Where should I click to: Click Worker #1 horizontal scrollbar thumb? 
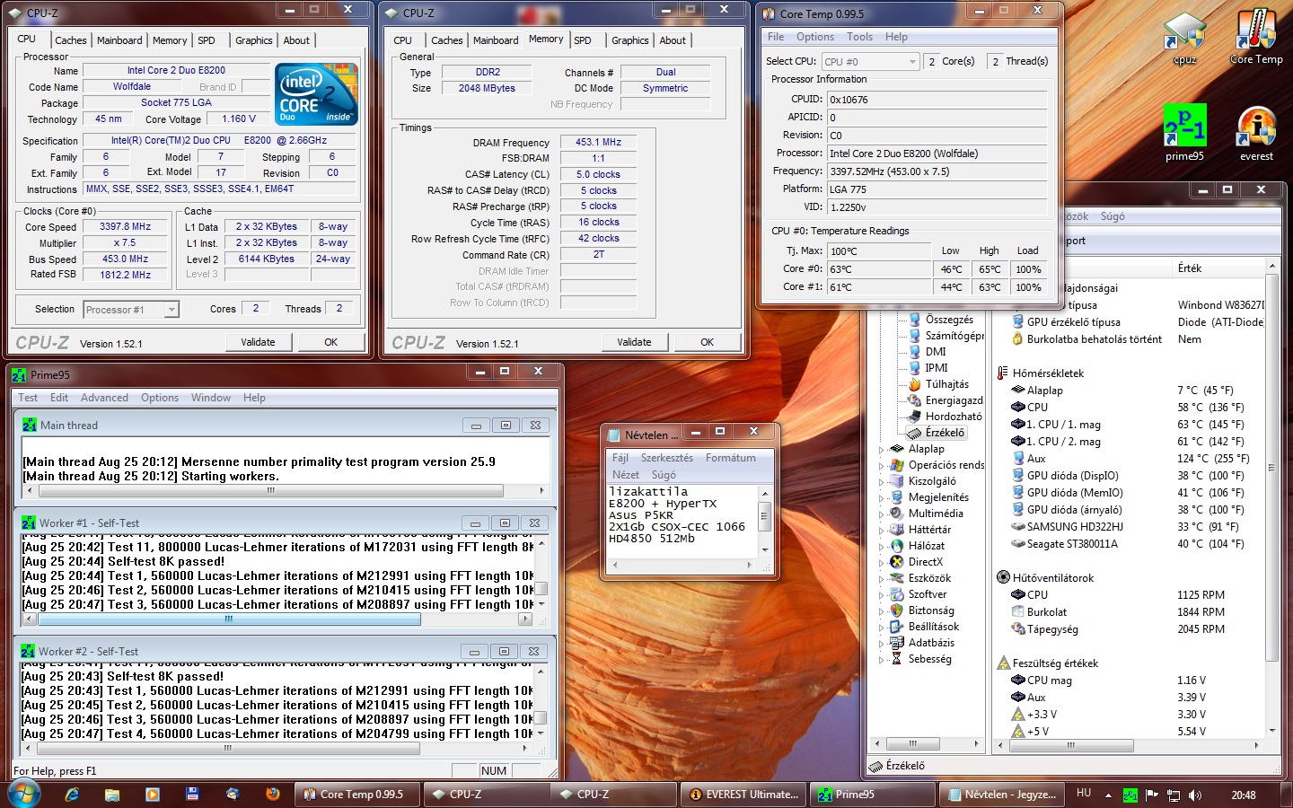tap(229, 619)
